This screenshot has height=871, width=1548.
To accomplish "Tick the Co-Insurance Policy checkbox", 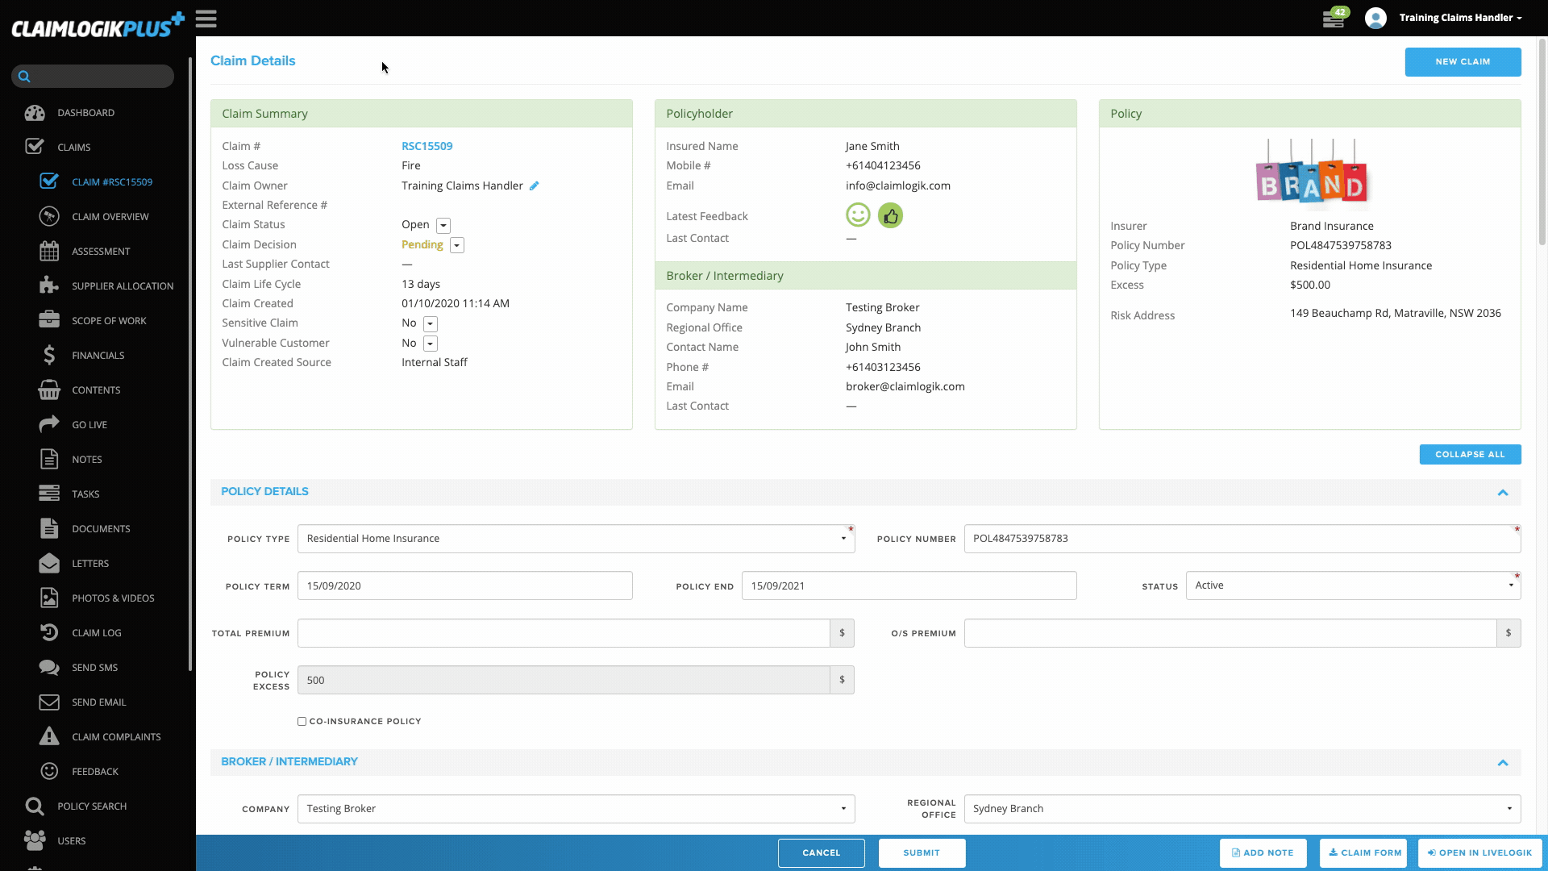I will pyautogui.click(x=302, y=721).
